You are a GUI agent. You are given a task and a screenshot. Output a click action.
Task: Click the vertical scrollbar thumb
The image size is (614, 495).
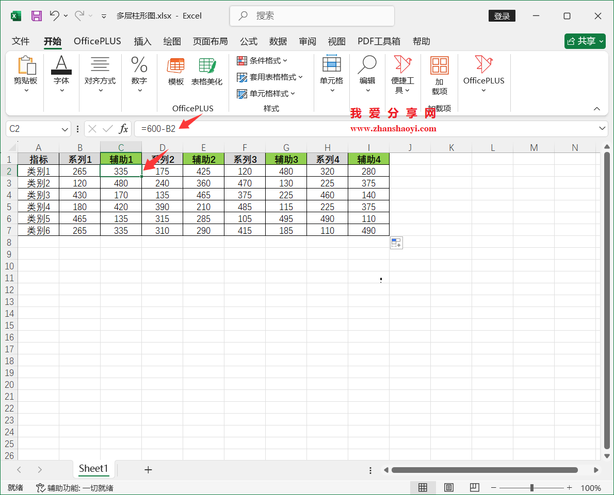coord(607,300)
